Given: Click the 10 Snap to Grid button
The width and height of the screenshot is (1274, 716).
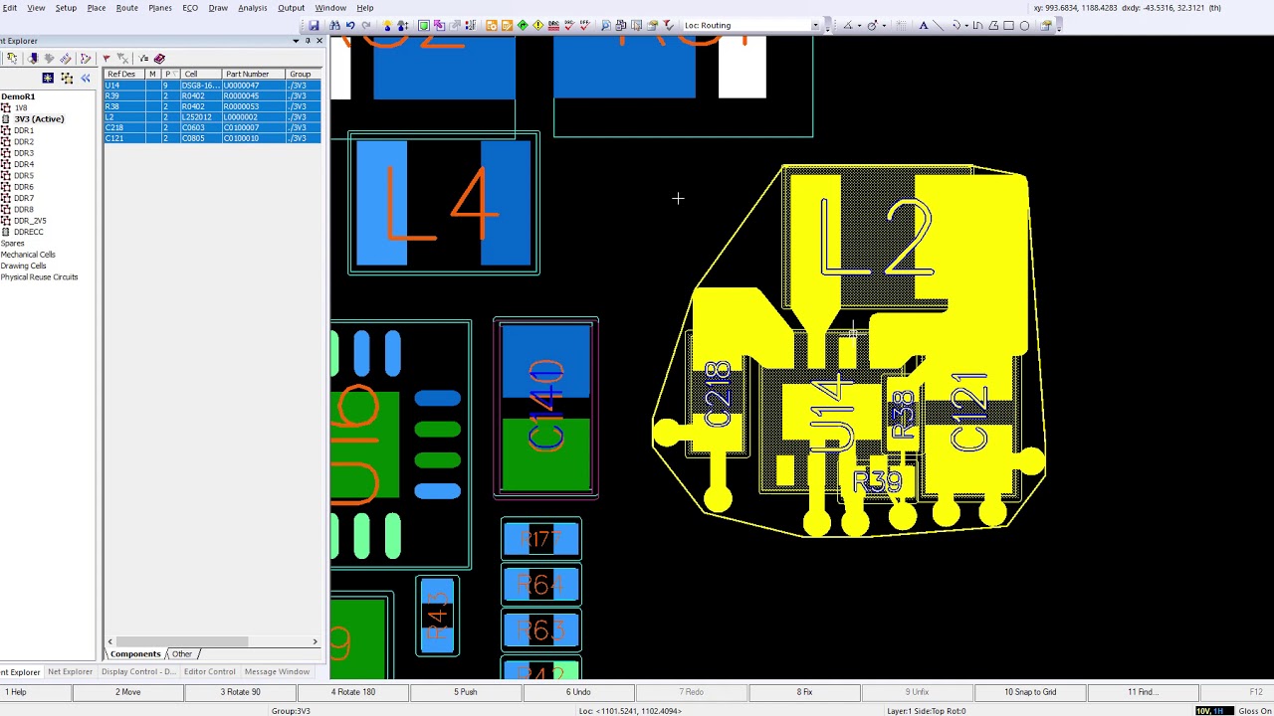Looking at the screenshot, I should (1030, 692).
